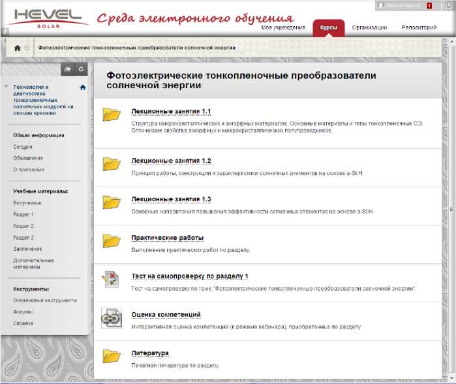Refresh the course menu using the circular arrow icon
Image resolution: width=456 pixels, height=384 pixels.
[81, 69]
